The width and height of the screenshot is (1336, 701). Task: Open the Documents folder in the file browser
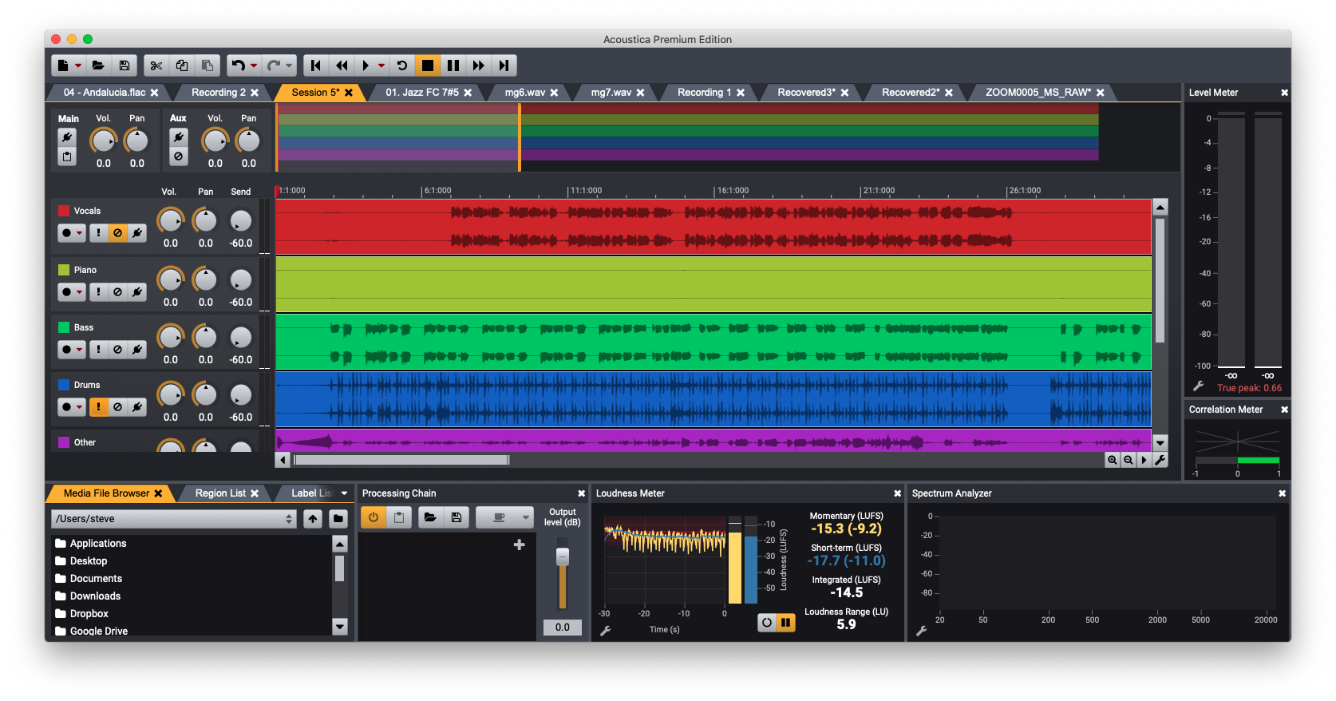[x=96, y=579]
